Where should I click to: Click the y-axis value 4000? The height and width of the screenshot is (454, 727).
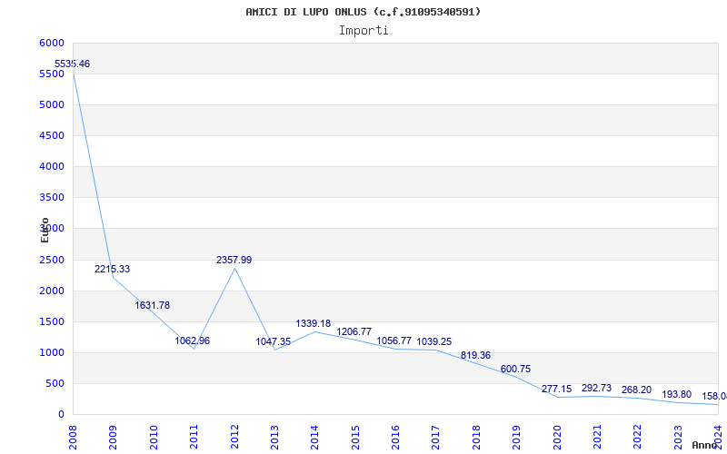pyautogui.click(x=52, y=166)
